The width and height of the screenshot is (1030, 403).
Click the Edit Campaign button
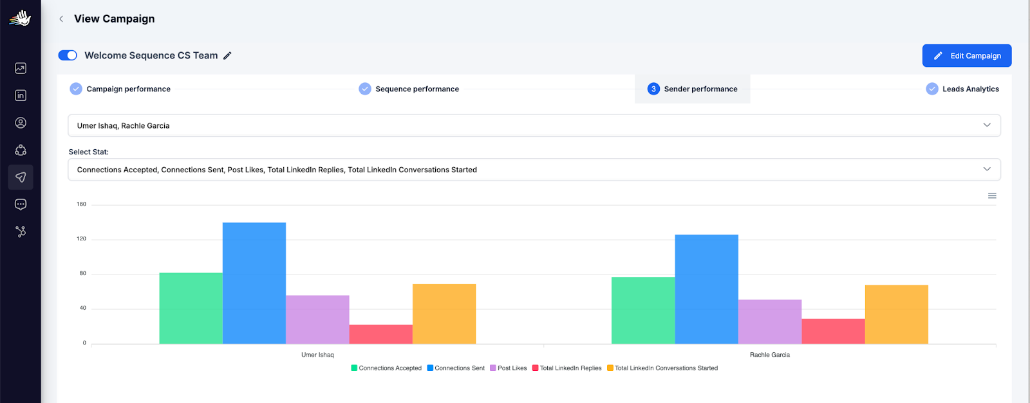pyautogui.click(x=966, y=56)
